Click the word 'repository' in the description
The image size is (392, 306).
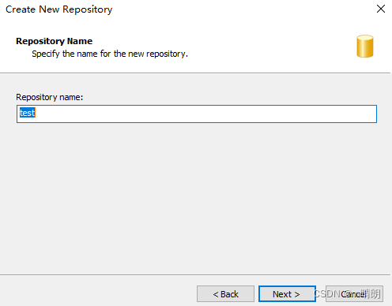pyautogui.click(x=166, y=54)
